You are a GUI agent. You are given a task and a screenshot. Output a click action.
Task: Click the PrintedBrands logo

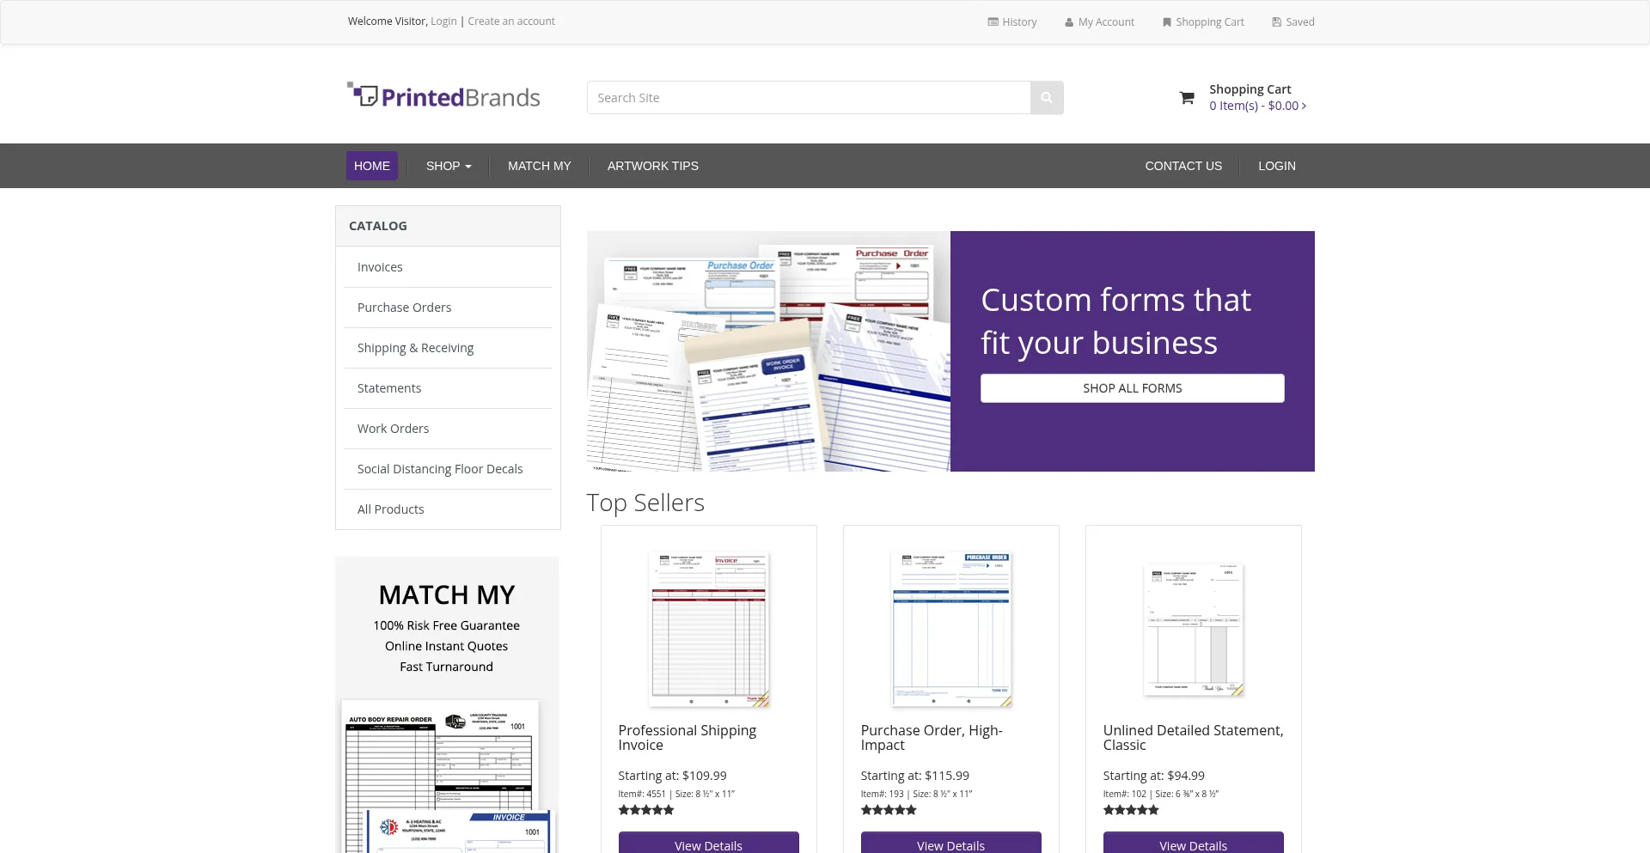[443, 97]
